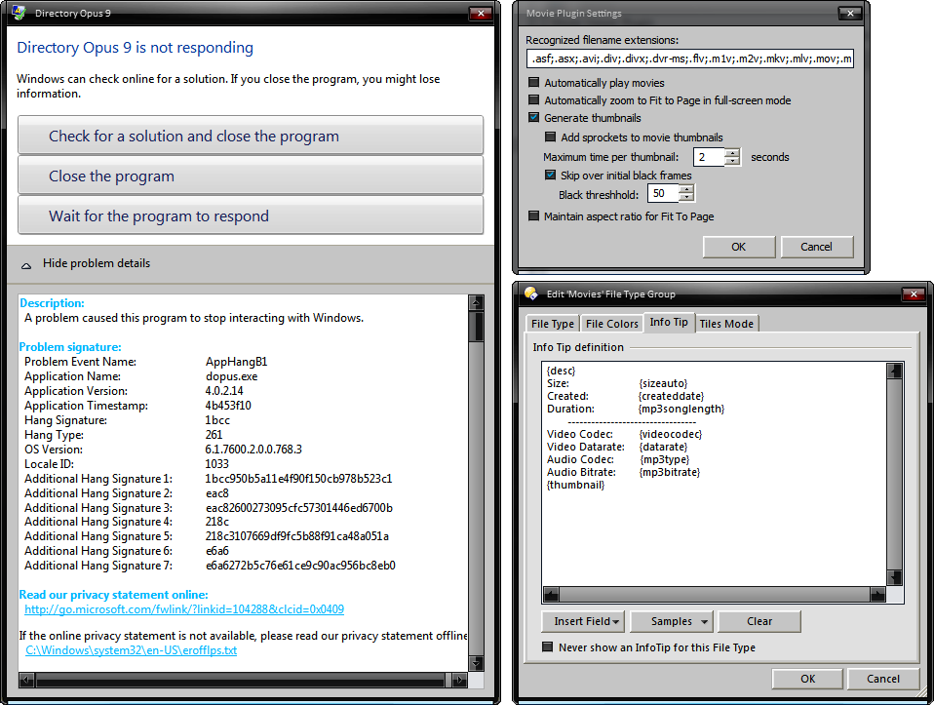
Task: Click the Locale ID value 1033
Action: [216, 463]
